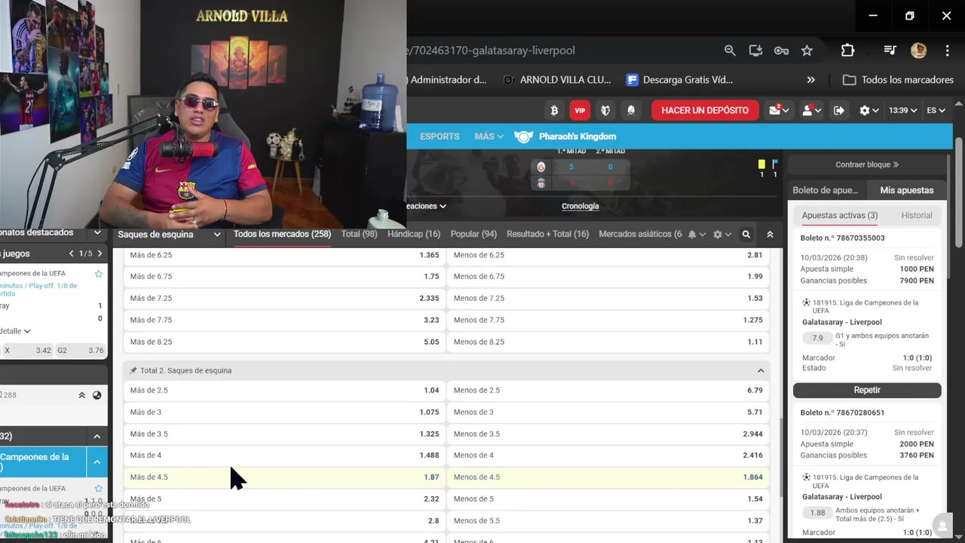
Task: Open the Chrome profile avatar
Action: coord(918,51)
